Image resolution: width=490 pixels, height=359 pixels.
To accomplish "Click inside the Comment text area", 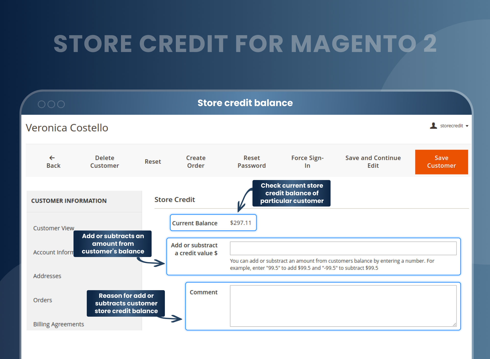I will [x=343, y=305].
